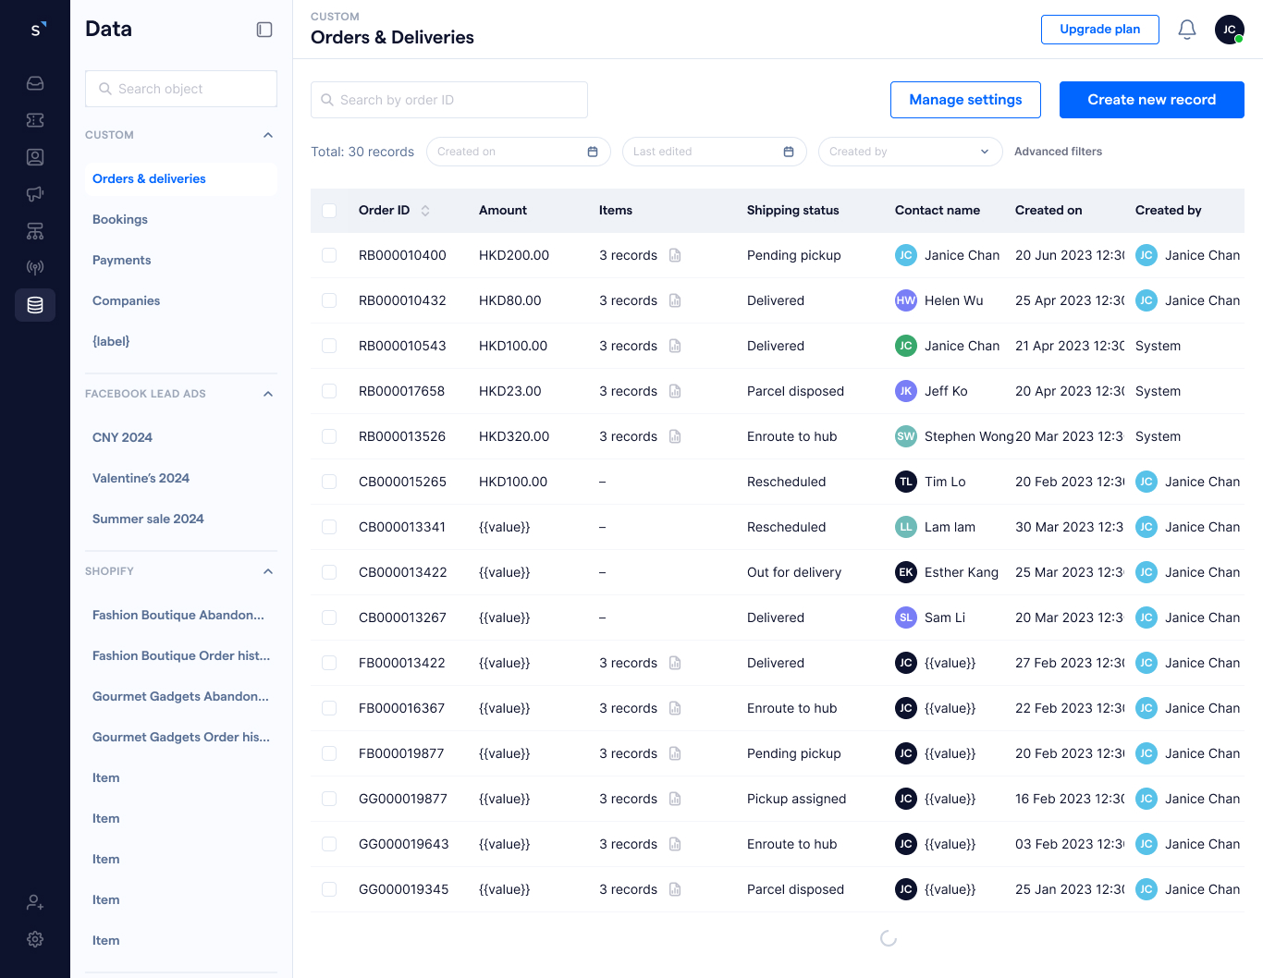The height and width of the screenshot is (978, 1263).
Task: Tick checkbox for order RB000010400
Action: [329, 255]
